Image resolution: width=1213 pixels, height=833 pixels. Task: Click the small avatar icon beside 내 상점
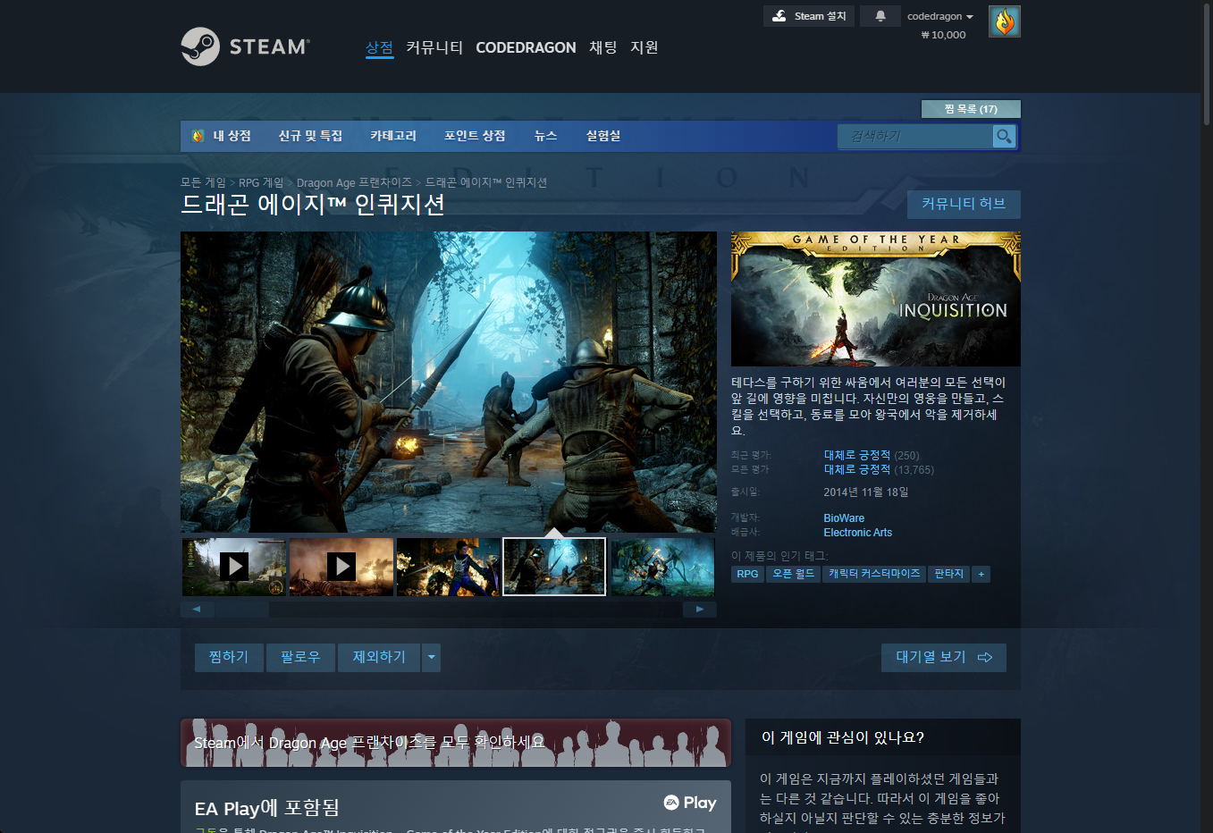click(198, 136)
